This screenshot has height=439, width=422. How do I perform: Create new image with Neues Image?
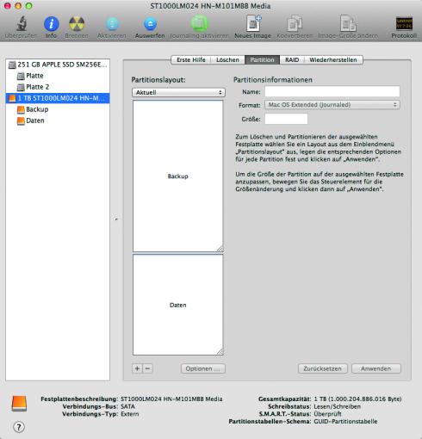253,23
